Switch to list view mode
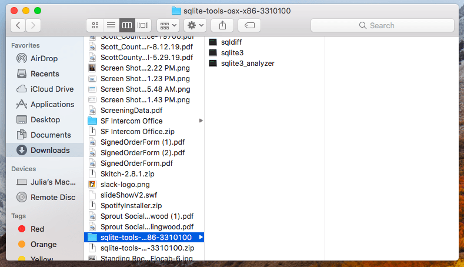 click(x=110, y=25)
